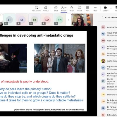Image resolution: width=117 pixels, height=117 pixels.
Task: Show next participants with right chevron
Action: 68,20
